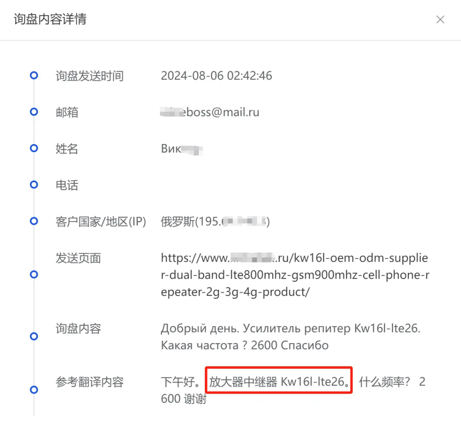Viewport: 461px width, 427px height.
Task: Click the timeline dot beside 邮箱
Action: coord(34,112)
